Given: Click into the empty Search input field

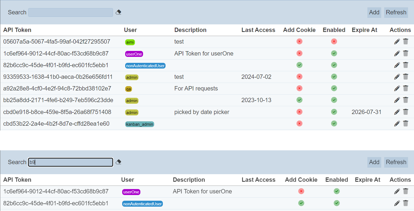Looking at the screenshot, I should (70, 12).
